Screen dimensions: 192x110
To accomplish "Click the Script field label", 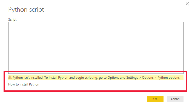I will pyautogui.click(x=12, y=20).
